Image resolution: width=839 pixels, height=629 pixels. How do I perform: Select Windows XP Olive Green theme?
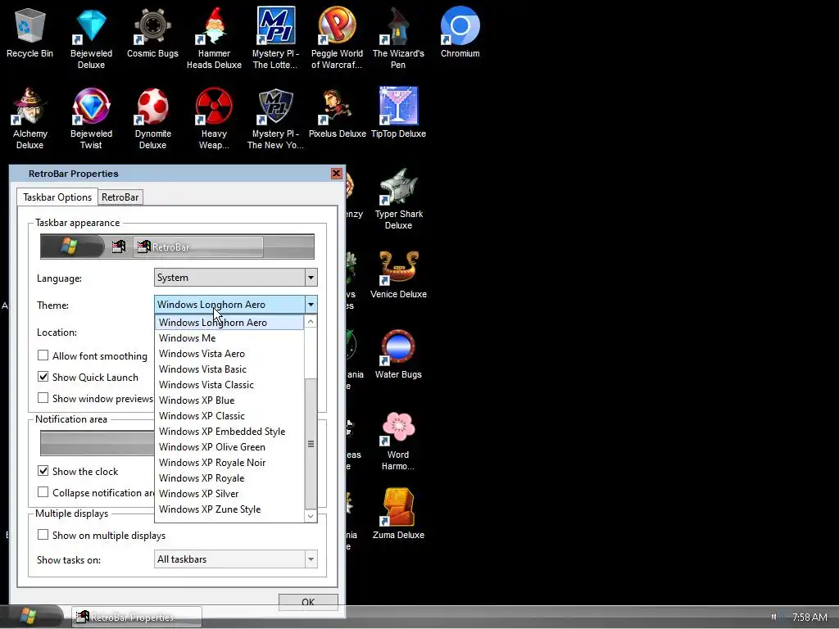229,446
